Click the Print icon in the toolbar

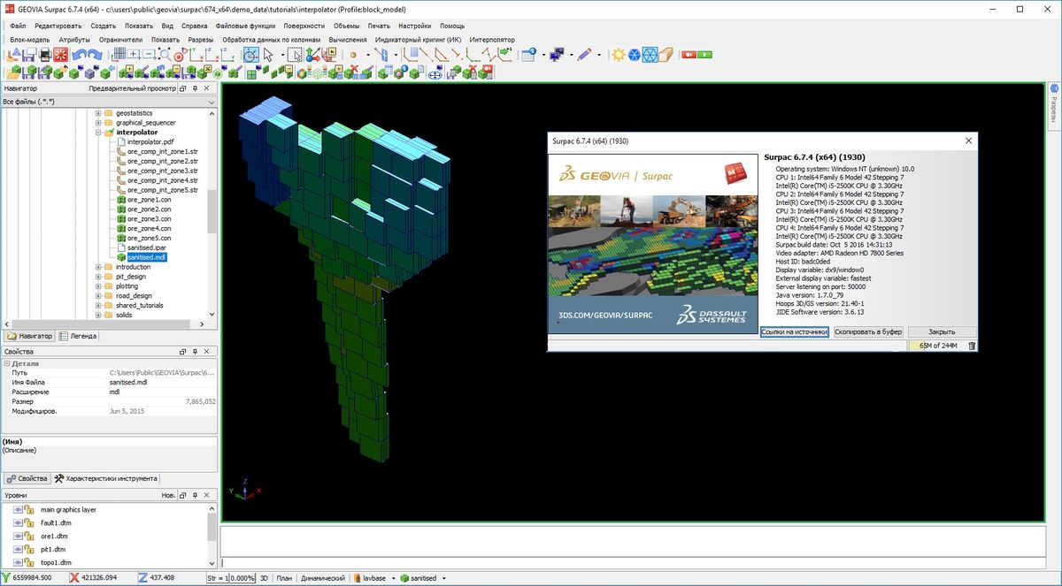(46, 55)
